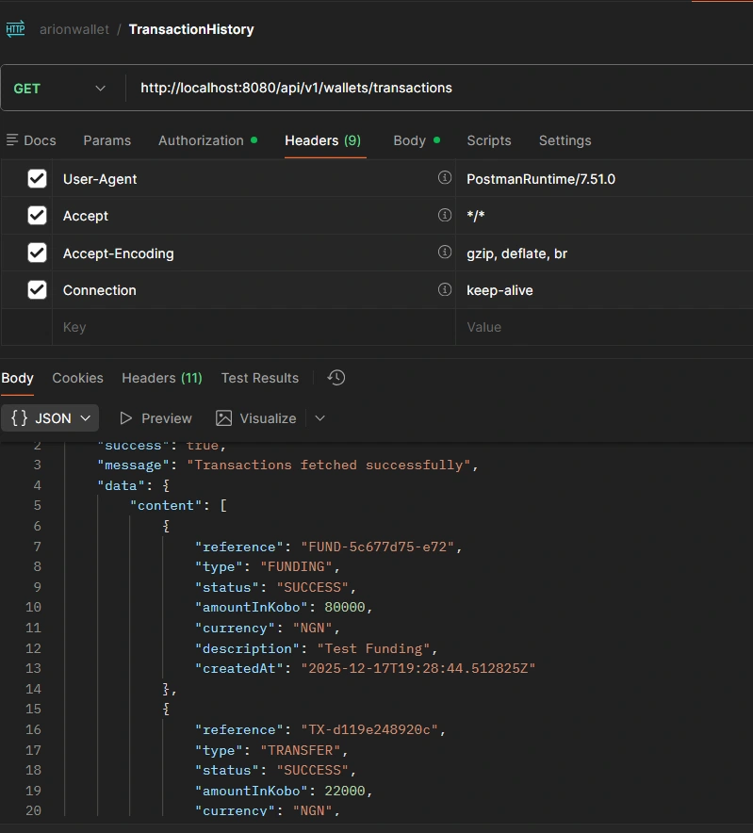The image size is (753, 833).
Task: Click the Preview button
Action: (x=155, y=418)
